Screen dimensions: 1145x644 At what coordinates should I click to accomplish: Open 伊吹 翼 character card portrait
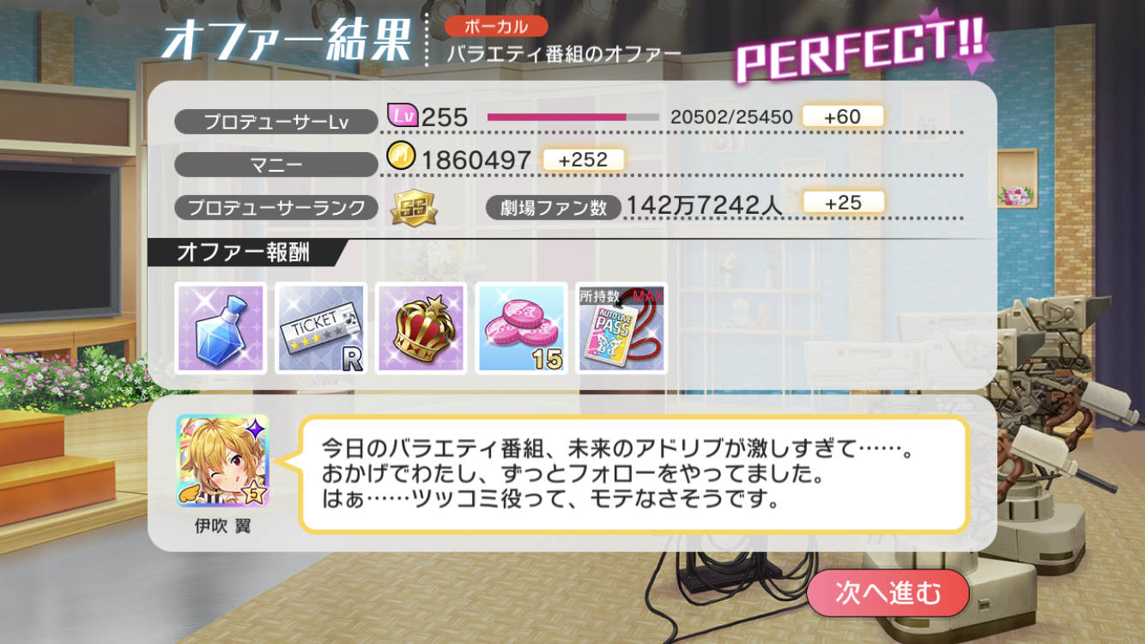[222, 461]
